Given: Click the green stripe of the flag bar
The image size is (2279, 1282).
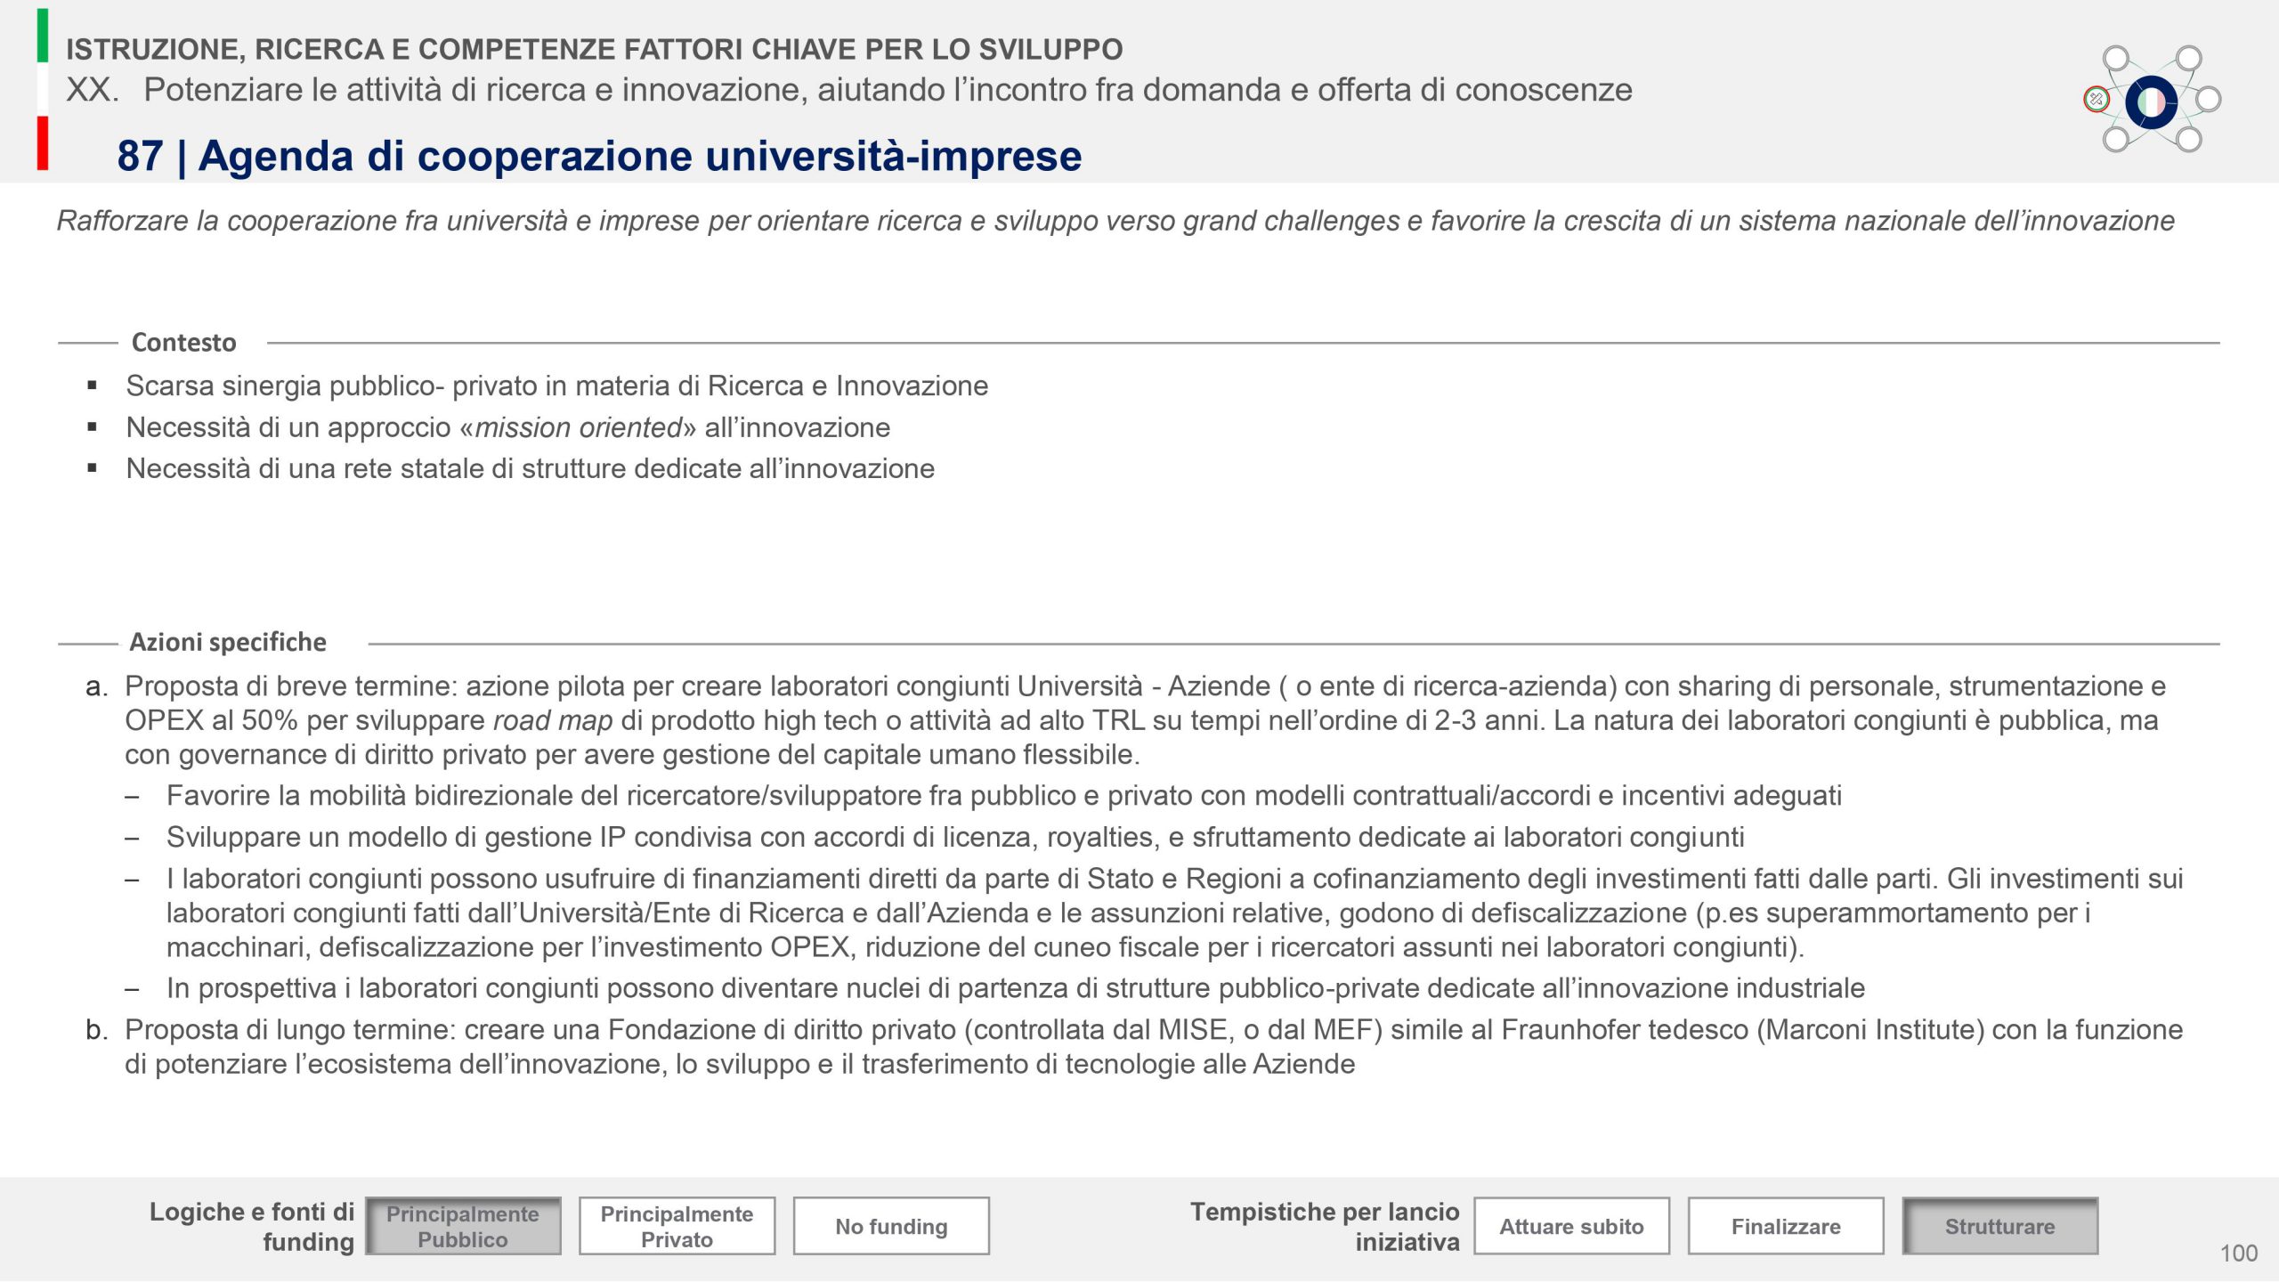Looking at the screenshot, I should [42, 36].
